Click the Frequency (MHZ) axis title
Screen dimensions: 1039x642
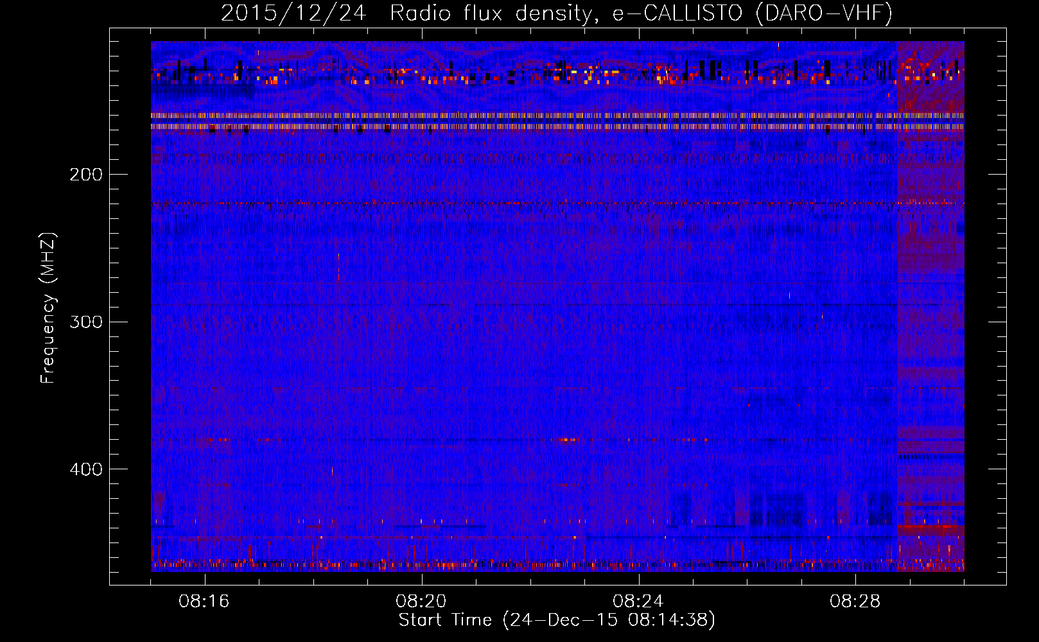click(x=48, y=308)
